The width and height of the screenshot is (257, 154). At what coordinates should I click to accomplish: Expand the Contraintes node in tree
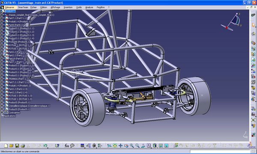tap(2, 113)
